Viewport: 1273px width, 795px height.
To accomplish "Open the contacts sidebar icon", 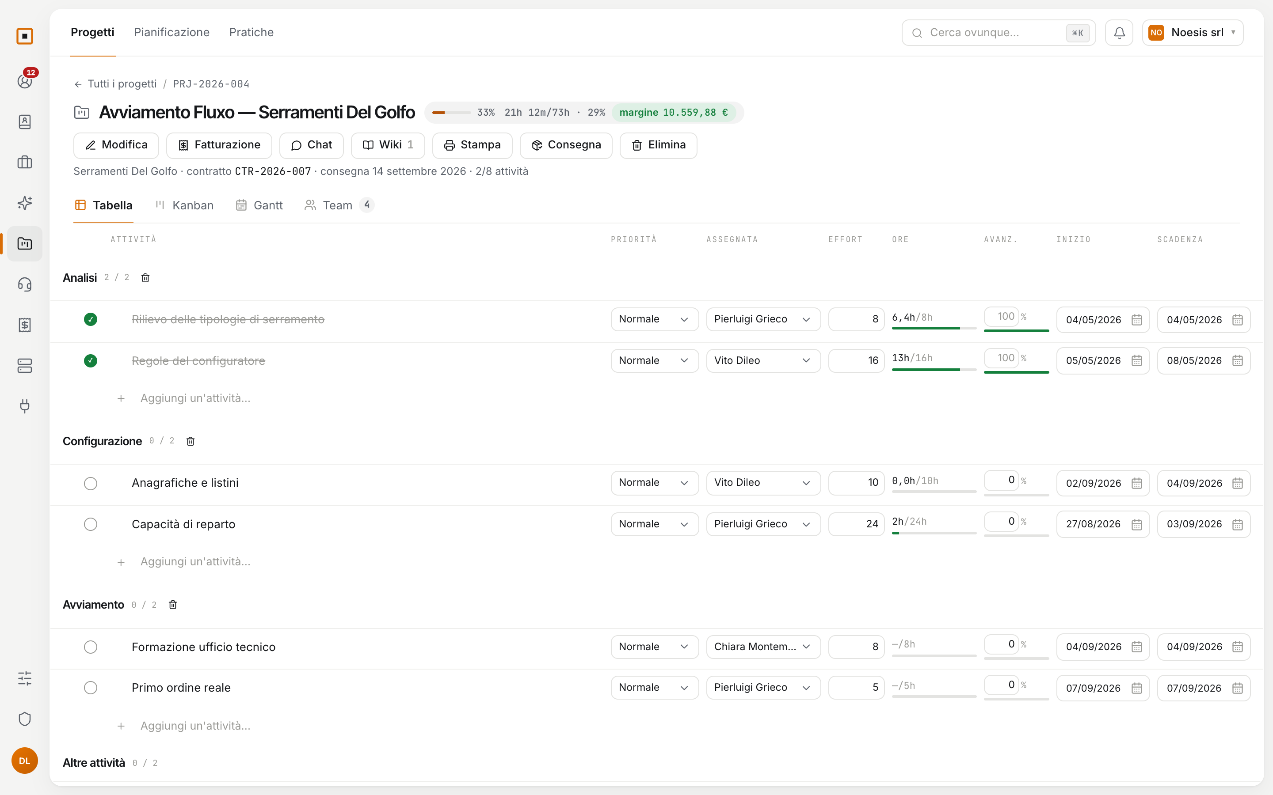I will tap(25, 121).
